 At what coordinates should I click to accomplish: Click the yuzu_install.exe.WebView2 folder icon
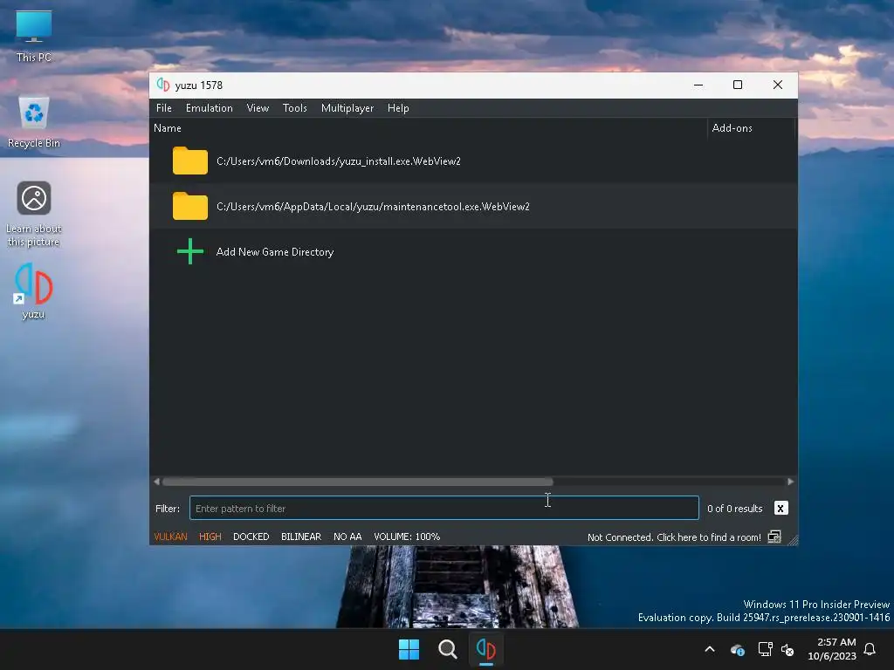(x=189, y=161)
